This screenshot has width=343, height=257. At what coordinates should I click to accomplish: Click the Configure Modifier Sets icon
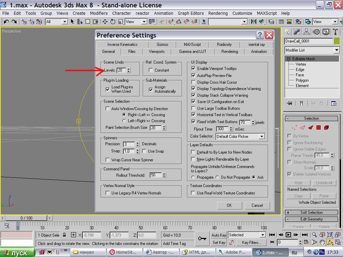tap(334, 103)
